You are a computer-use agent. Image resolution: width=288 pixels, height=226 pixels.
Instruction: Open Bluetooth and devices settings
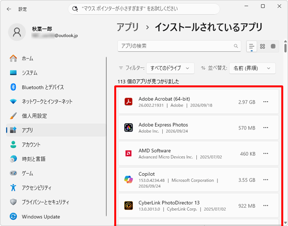click(56, 87)
